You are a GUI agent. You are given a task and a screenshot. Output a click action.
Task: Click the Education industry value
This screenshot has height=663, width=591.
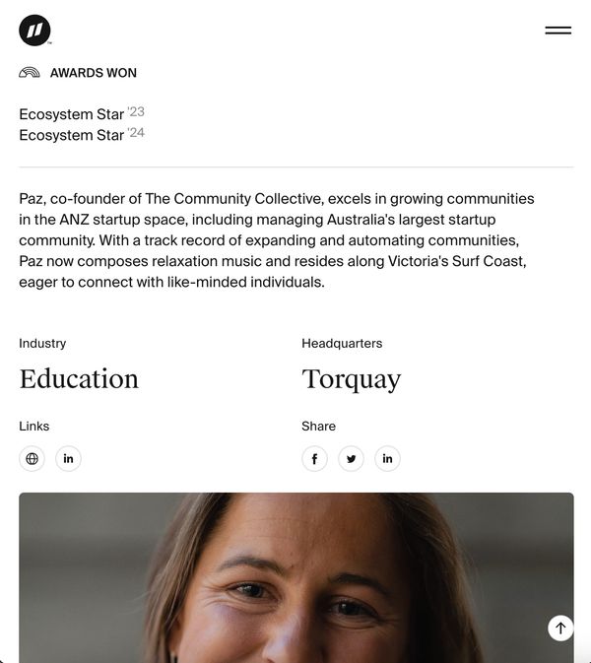tap(79, 378)
